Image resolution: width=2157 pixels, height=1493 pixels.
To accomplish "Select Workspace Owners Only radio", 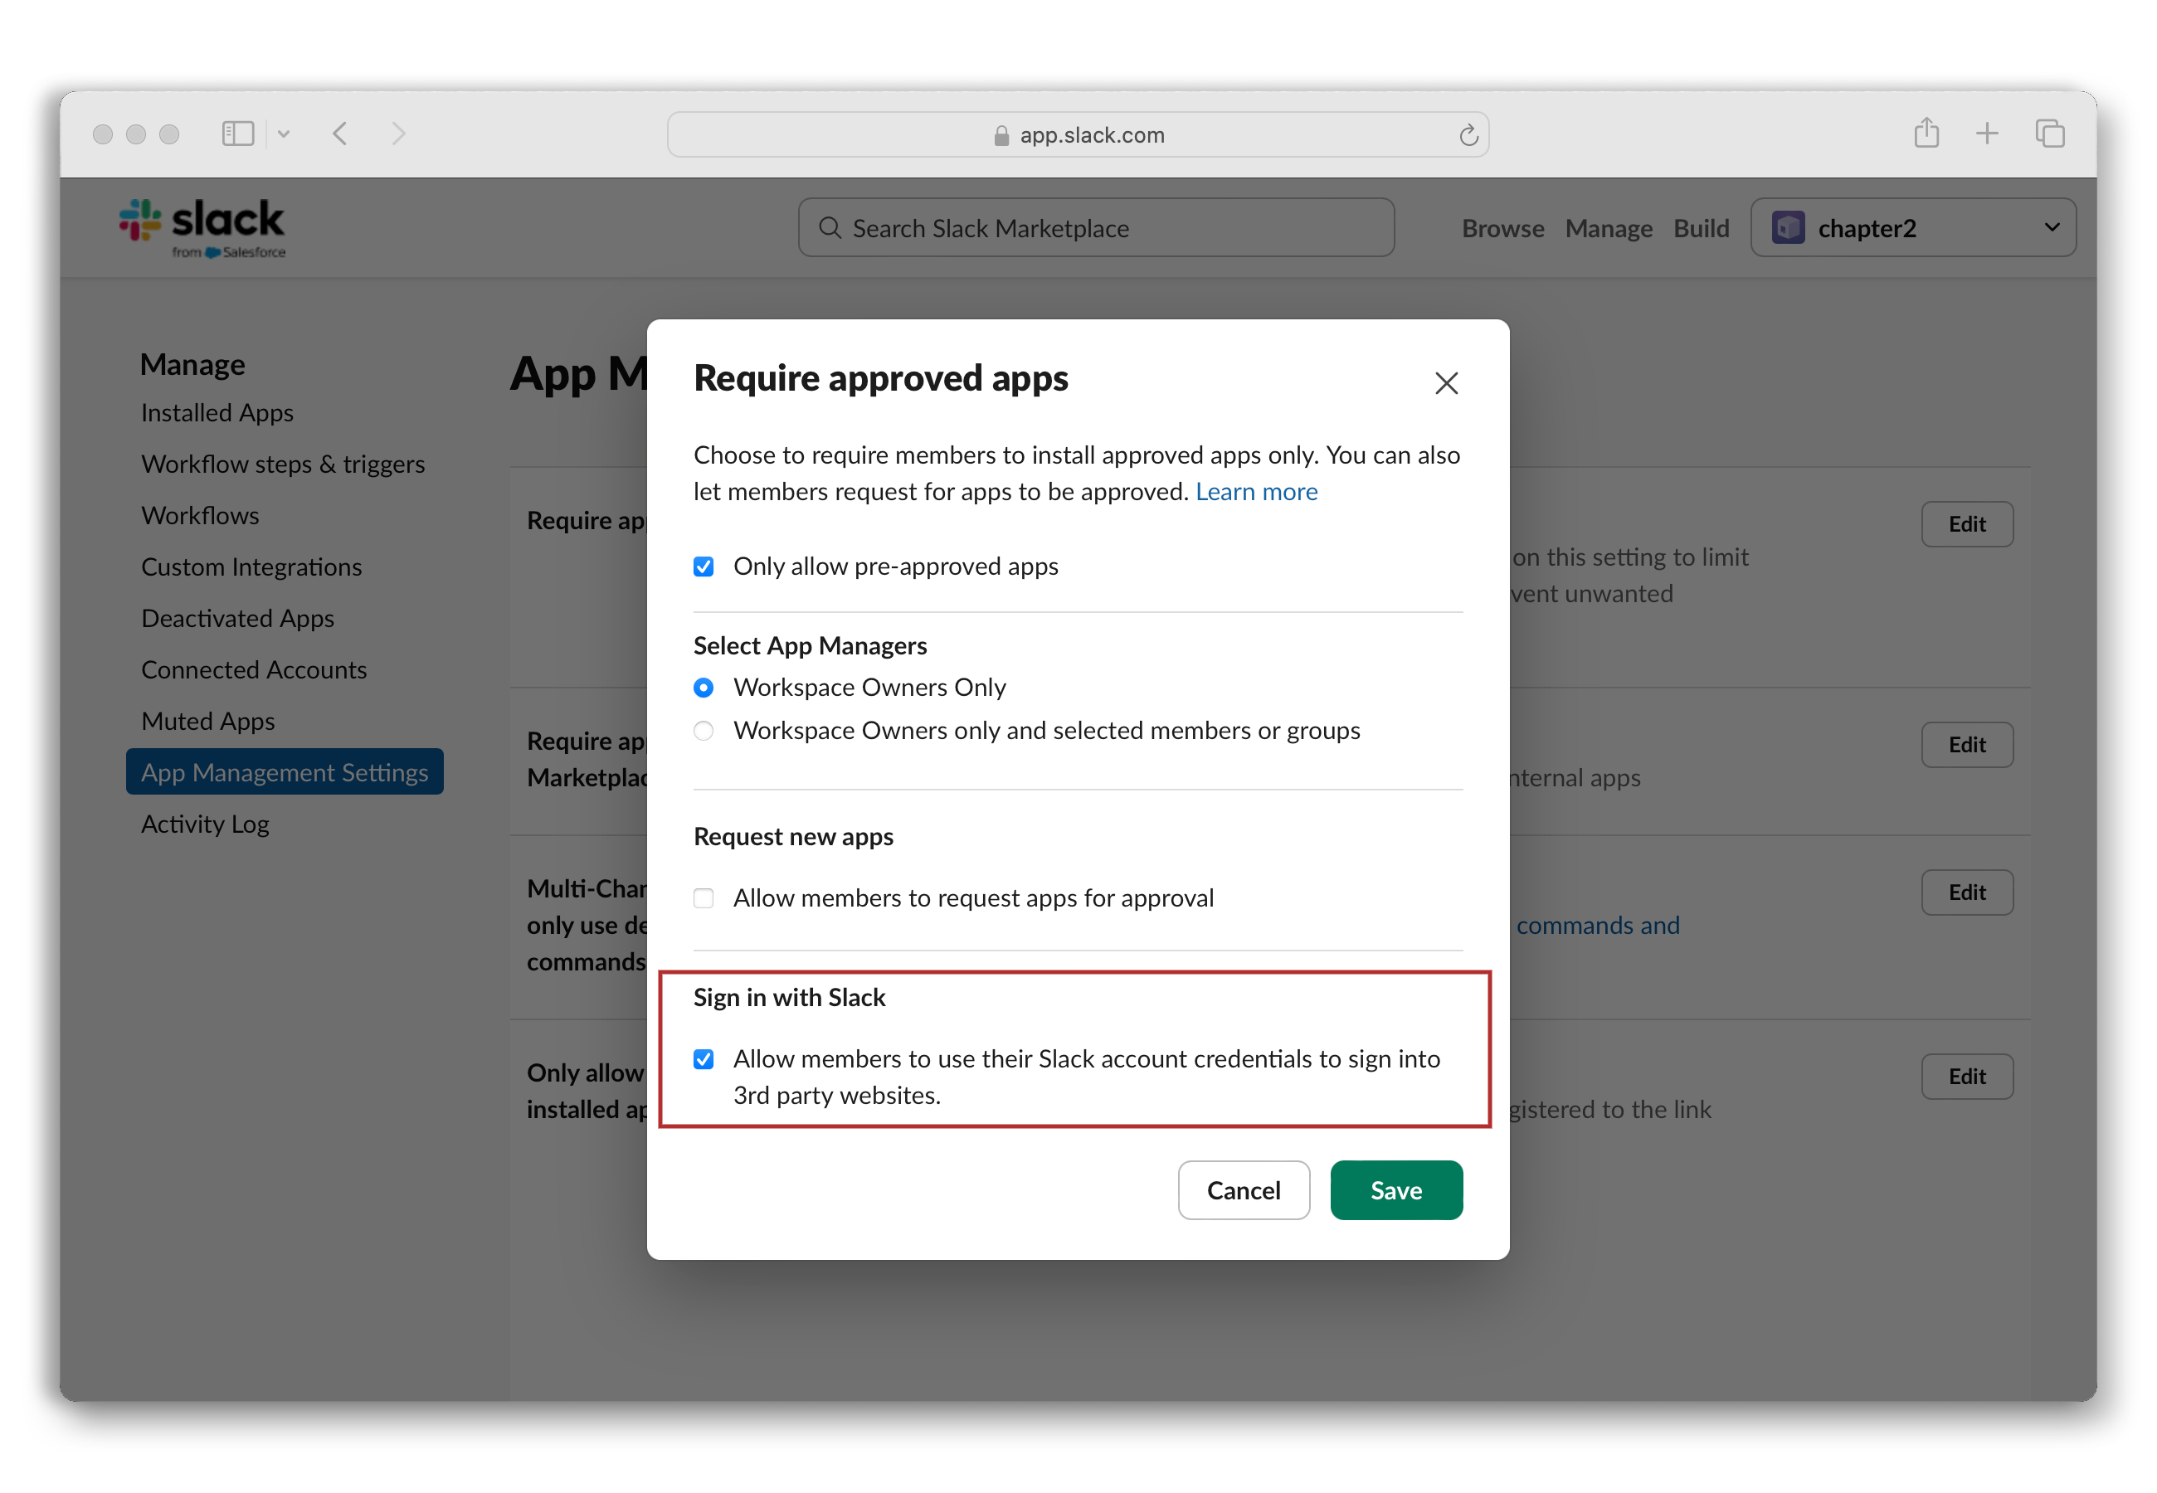I will click(x=704, y=688).
